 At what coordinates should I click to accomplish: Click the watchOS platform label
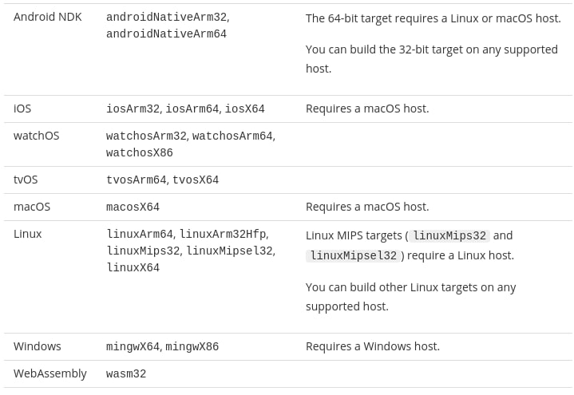pos(36,136)
